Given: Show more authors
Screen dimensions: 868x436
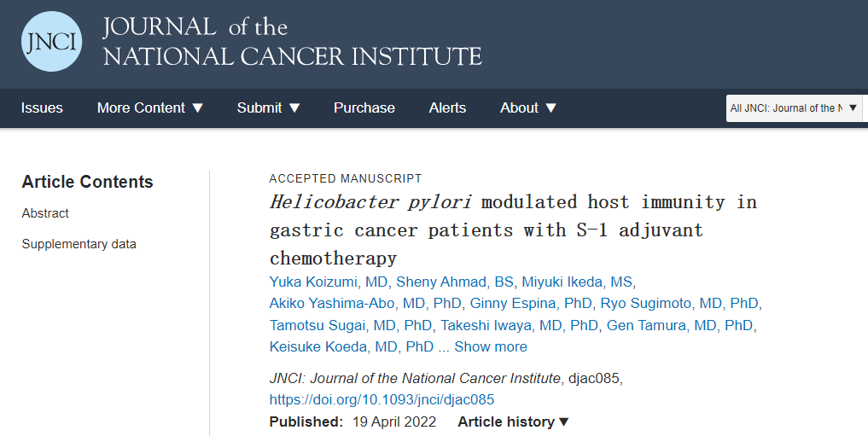Looking at the screenshot, I should [x=491, y=346].
